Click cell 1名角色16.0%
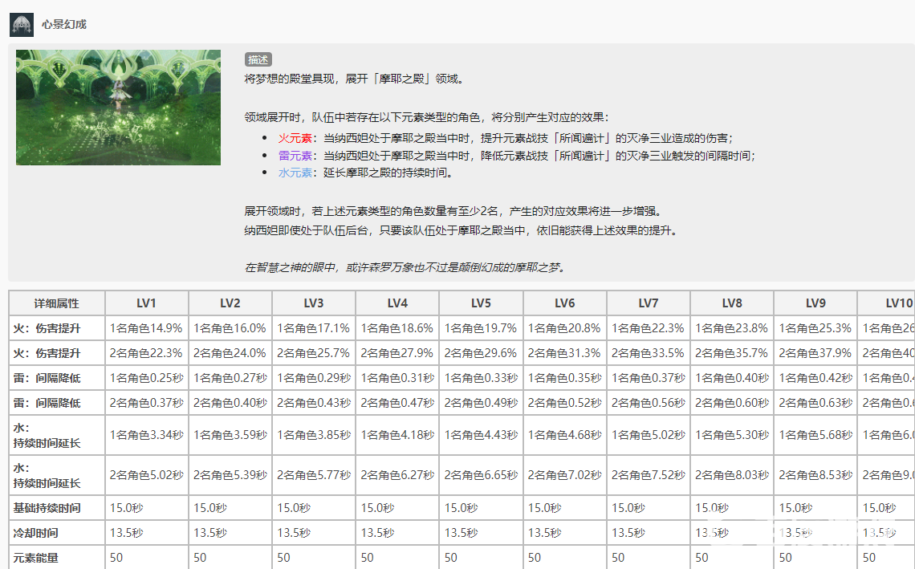Viewport: 915px width, 569px height. [230, 328]
